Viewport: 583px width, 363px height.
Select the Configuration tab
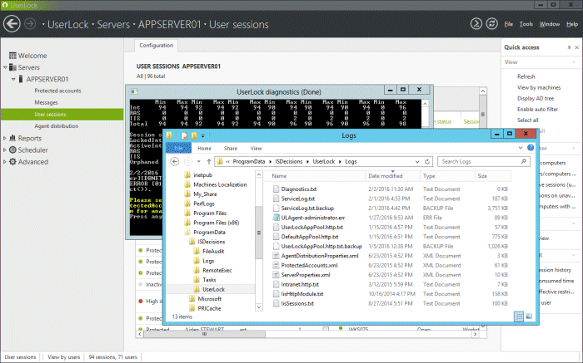[157, 45]
